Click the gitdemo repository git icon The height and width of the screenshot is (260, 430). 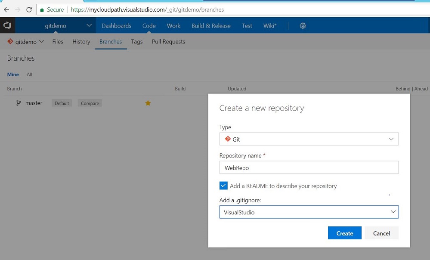[x=10, y=41]
